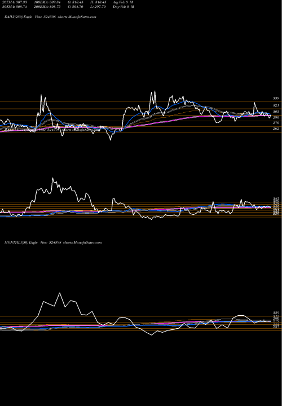Click the 'Avg Vol' reading
Viewport: 282px width, 406px height.
pyautogui.click(x=123, y=2)
